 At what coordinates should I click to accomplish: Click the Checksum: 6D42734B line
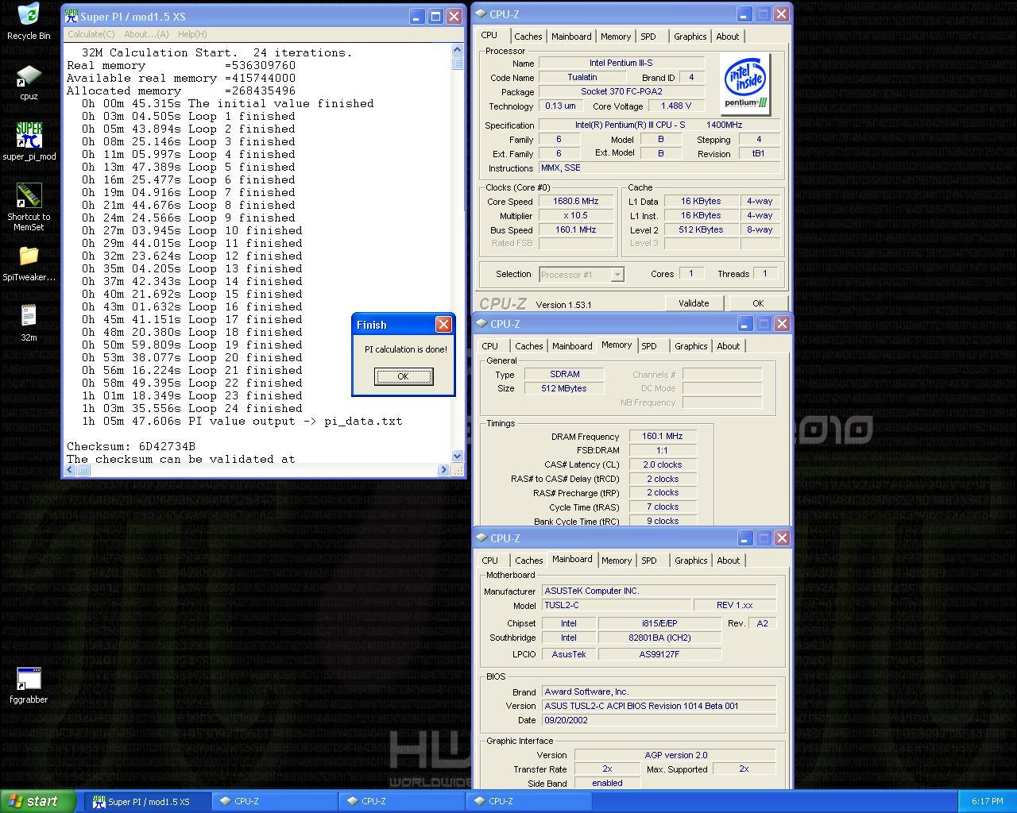[x=131, y=446]
